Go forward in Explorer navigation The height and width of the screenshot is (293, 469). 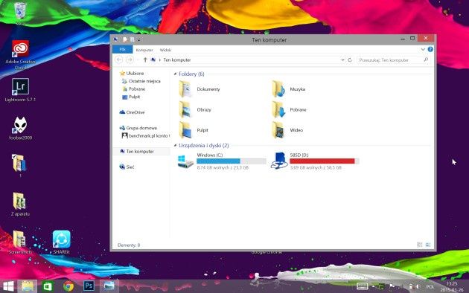click(130, 59)
